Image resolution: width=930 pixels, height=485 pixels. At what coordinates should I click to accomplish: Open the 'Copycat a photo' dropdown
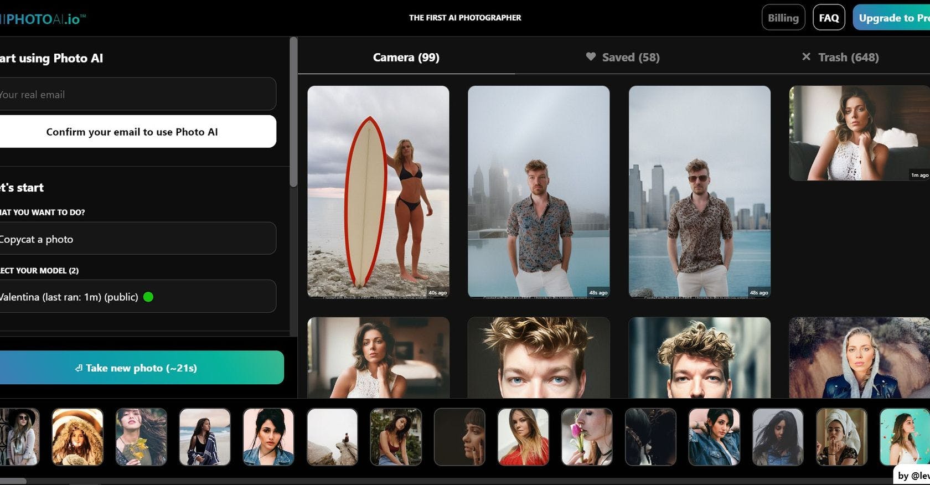coord(136,239)
